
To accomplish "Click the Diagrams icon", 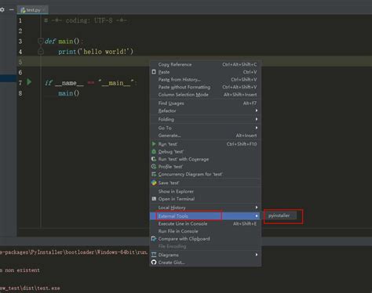I will point(154,255).
